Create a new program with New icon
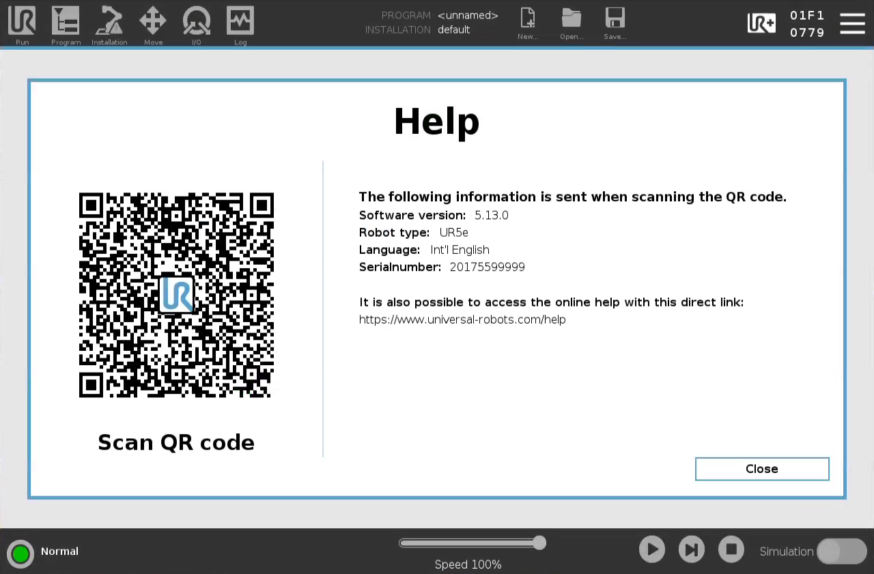 [528, 24]
